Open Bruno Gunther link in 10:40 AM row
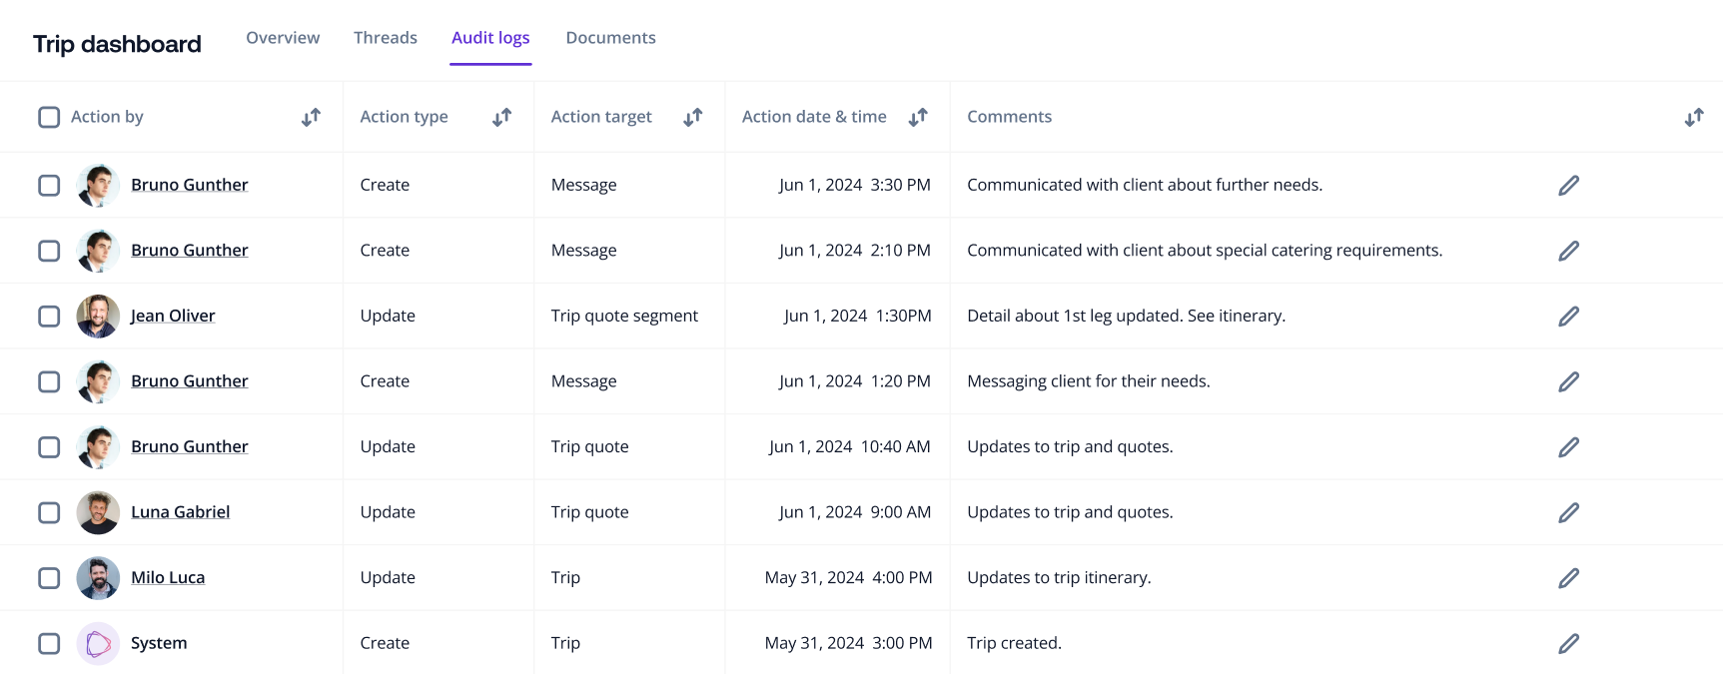Image resolution: width=1723 pixels, height=674 pixels. (x=190, y=446)
